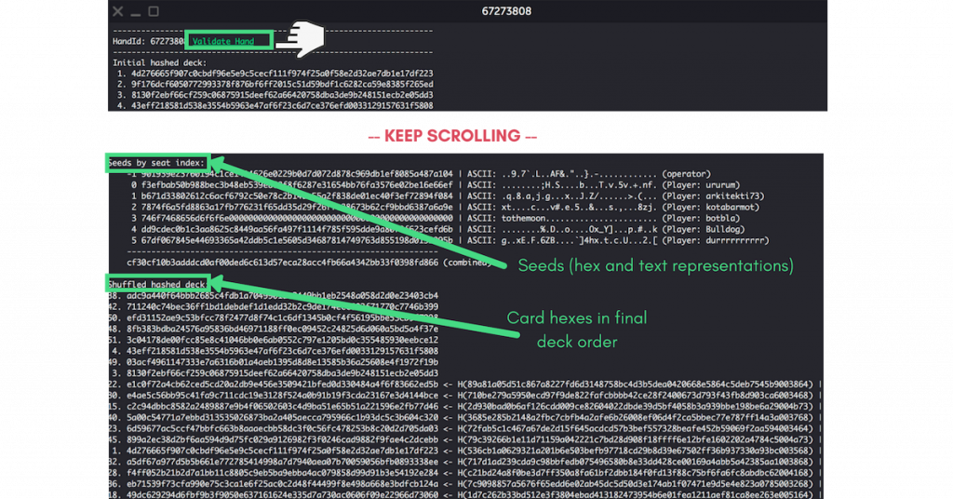Image resolution: width=953 pixels, height=499 pixels.
Task: Click the HandId 6727380 label
Action: (x=149, y=41)
